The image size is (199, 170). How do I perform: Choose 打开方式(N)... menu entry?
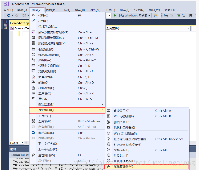pos(67,26)
